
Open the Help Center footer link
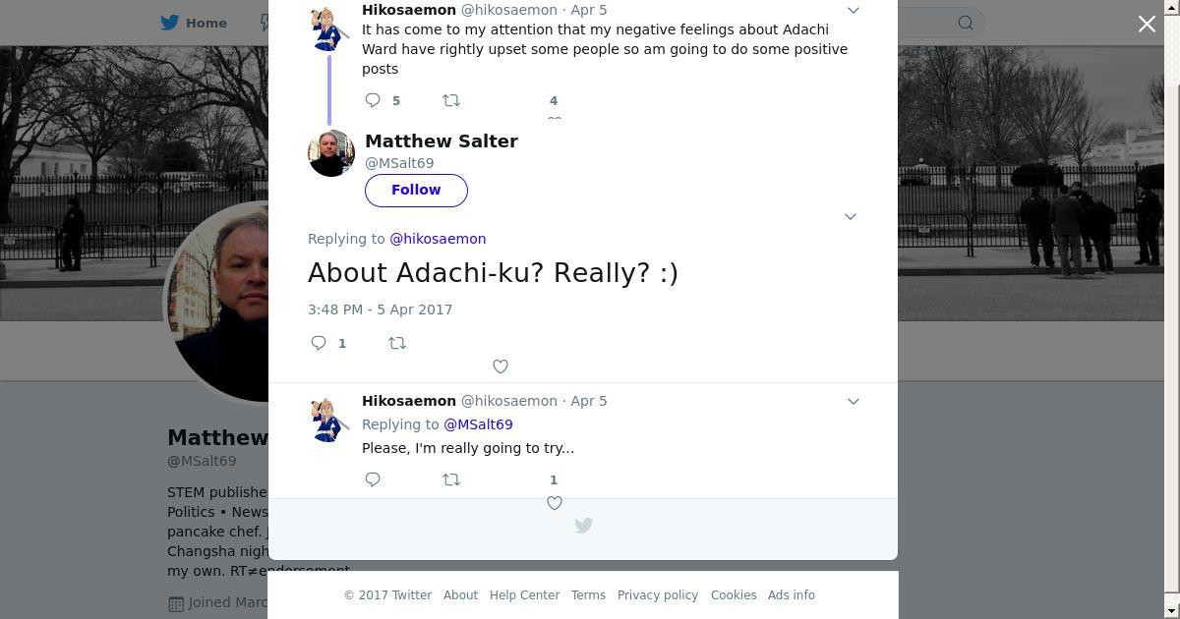[524, 595]
